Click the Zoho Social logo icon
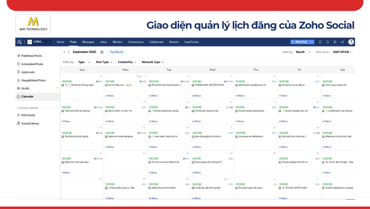The image size is (370, 209). 19,42
